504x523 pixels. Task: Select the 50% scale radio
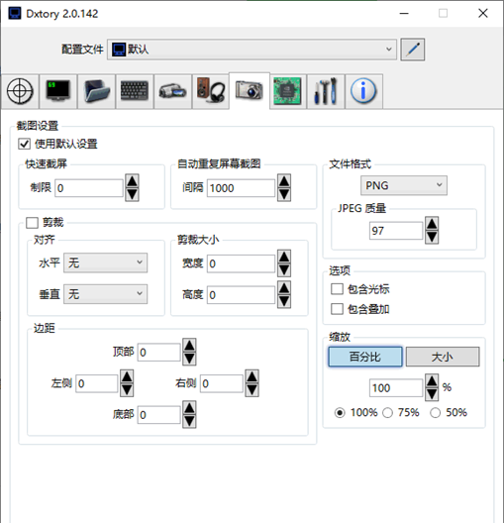coord(435,413)
